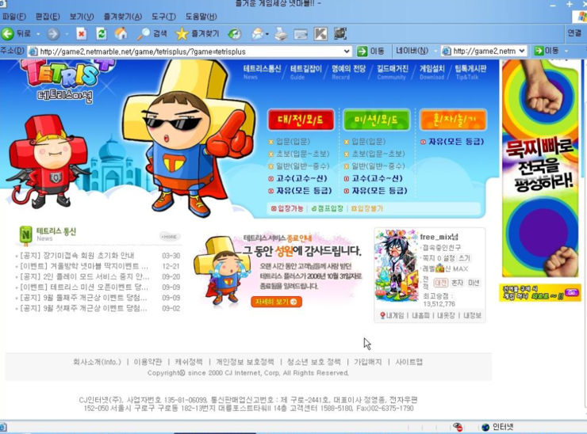This screenshot has width=587, height=434.
Task: Open 길드매거진 Community tab
Action: (x=393, y=72)
